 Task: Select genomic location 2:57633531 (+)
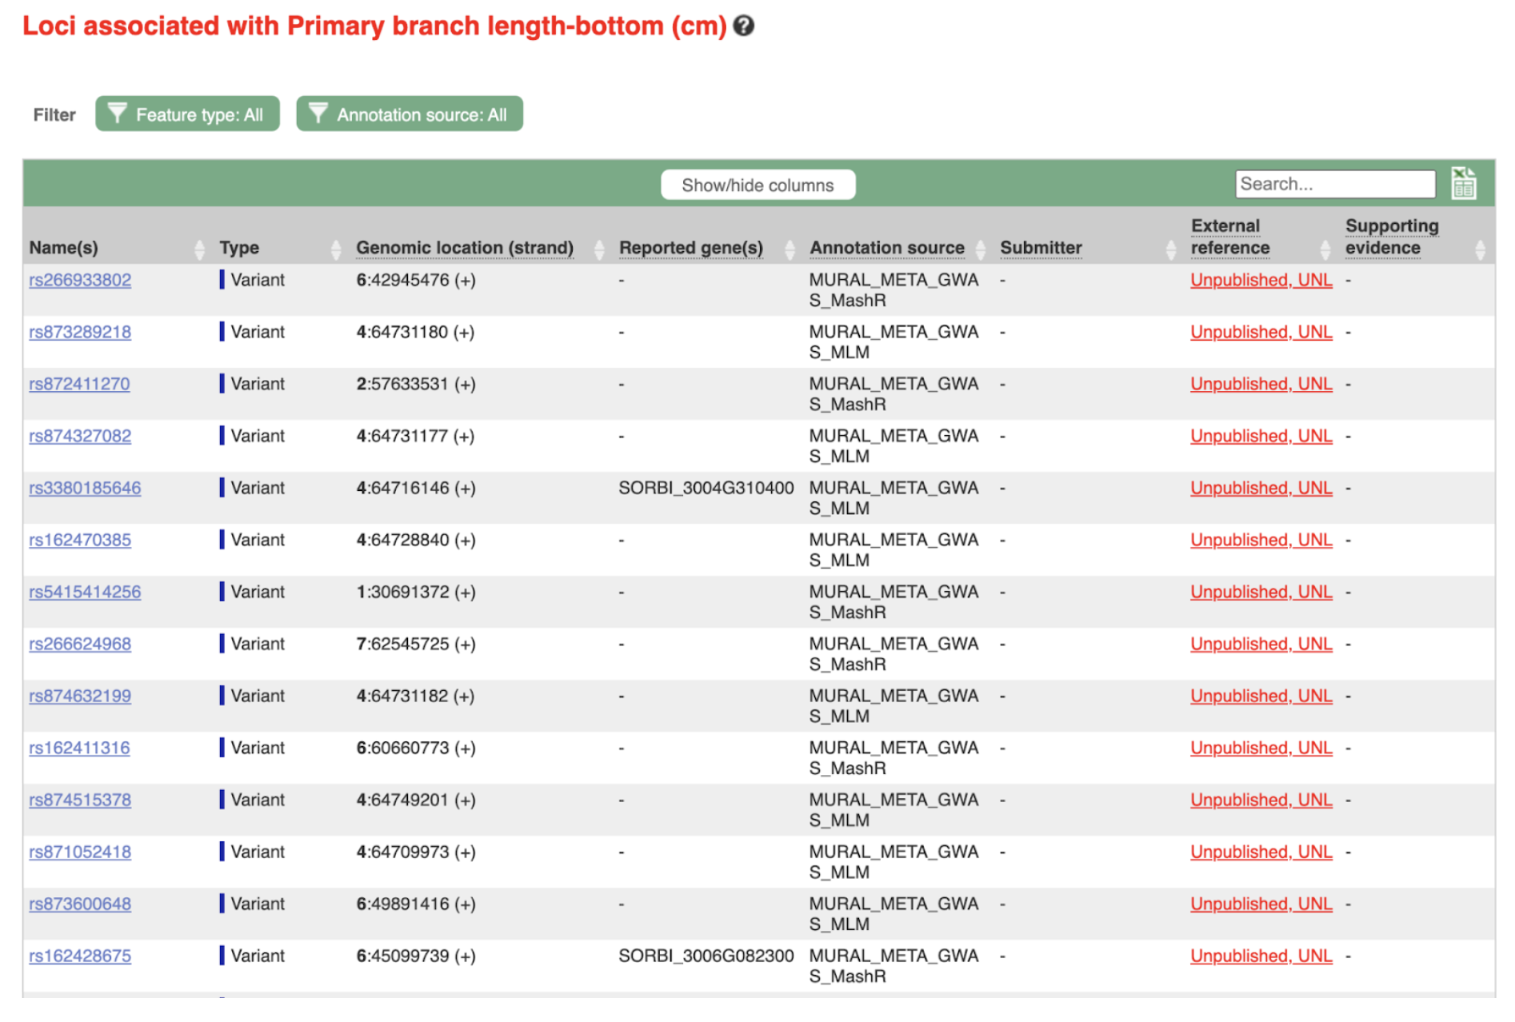coord(416,384)
